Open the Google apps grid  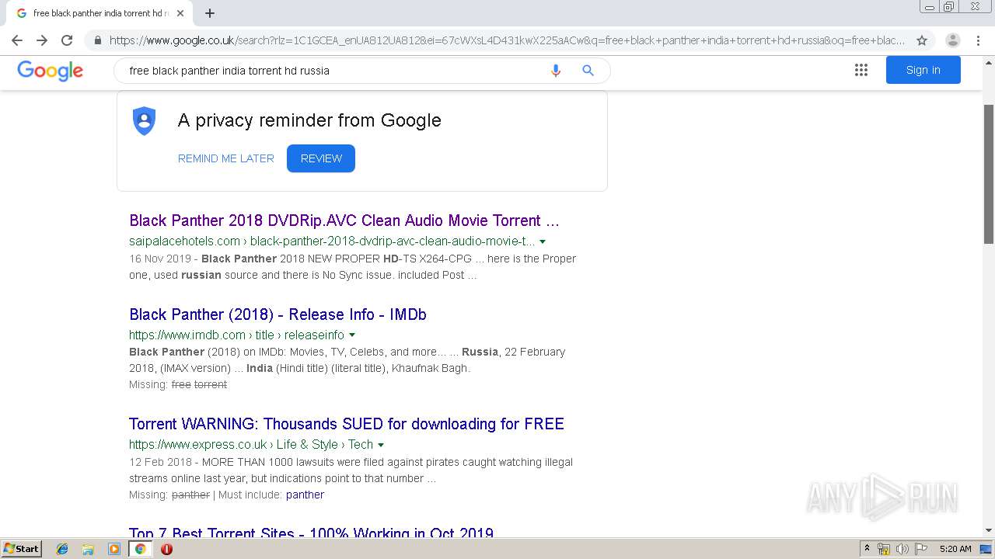coord(861,70)
